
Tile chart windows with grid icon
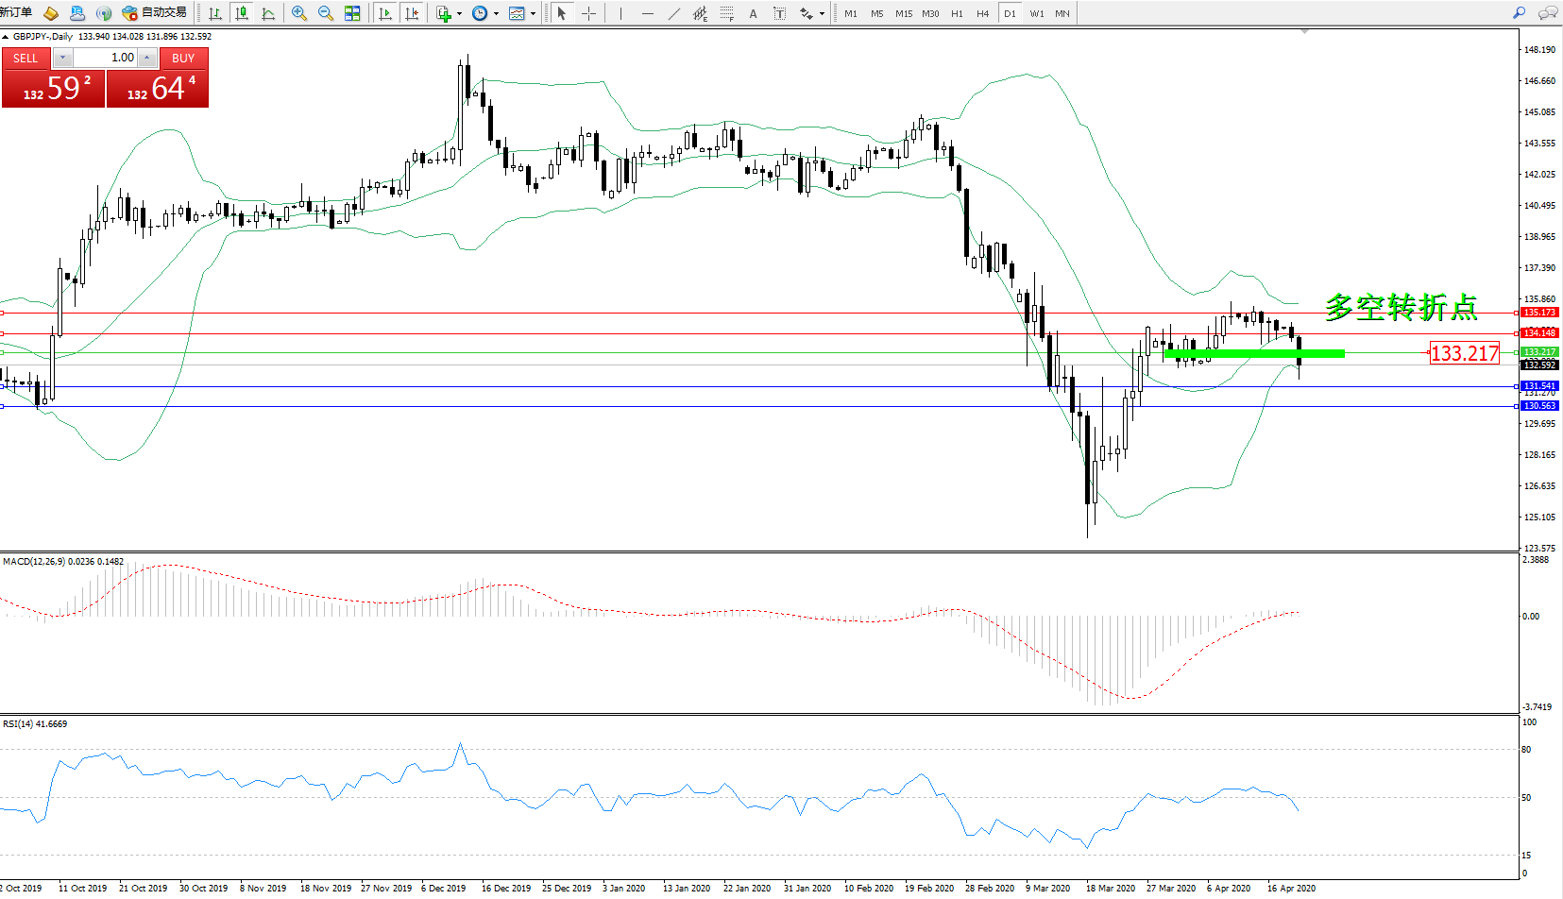352,13
